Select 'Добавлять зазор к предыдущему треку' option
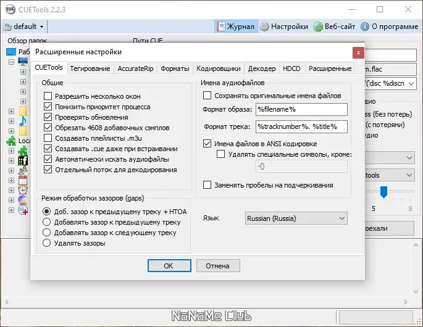 pyautogui.click(x=47, y=222)
